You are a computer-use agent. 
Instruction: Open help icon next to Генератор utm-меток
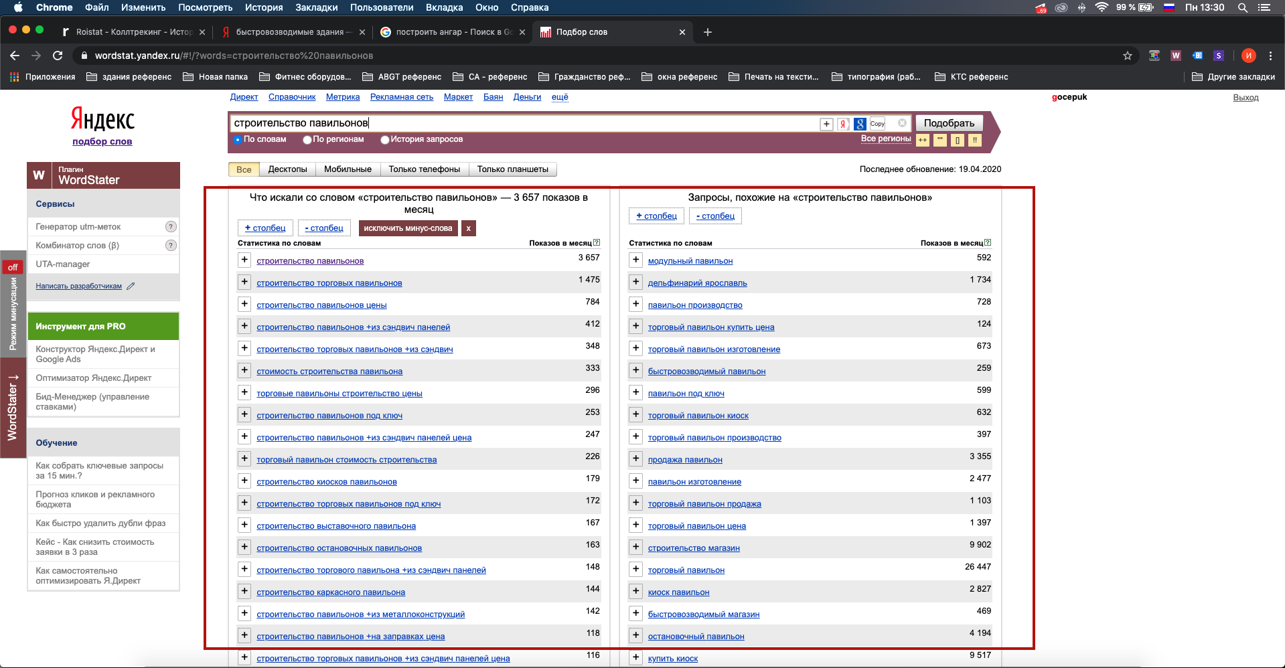[171, 226]
